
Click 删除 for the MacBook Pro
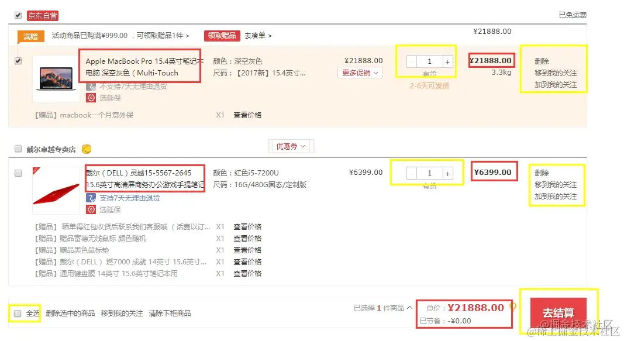(x=542, y=61)
